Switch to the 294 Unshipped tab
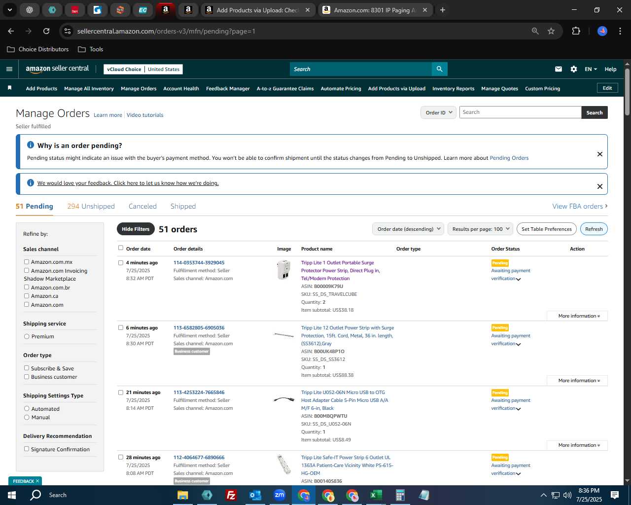Image resolution: width=631 pixels, height=505 pixels. click(x=91, y=206)
